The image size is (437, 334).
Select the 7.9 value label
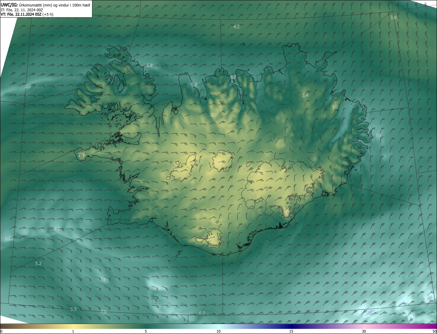(x=103, y=279)
